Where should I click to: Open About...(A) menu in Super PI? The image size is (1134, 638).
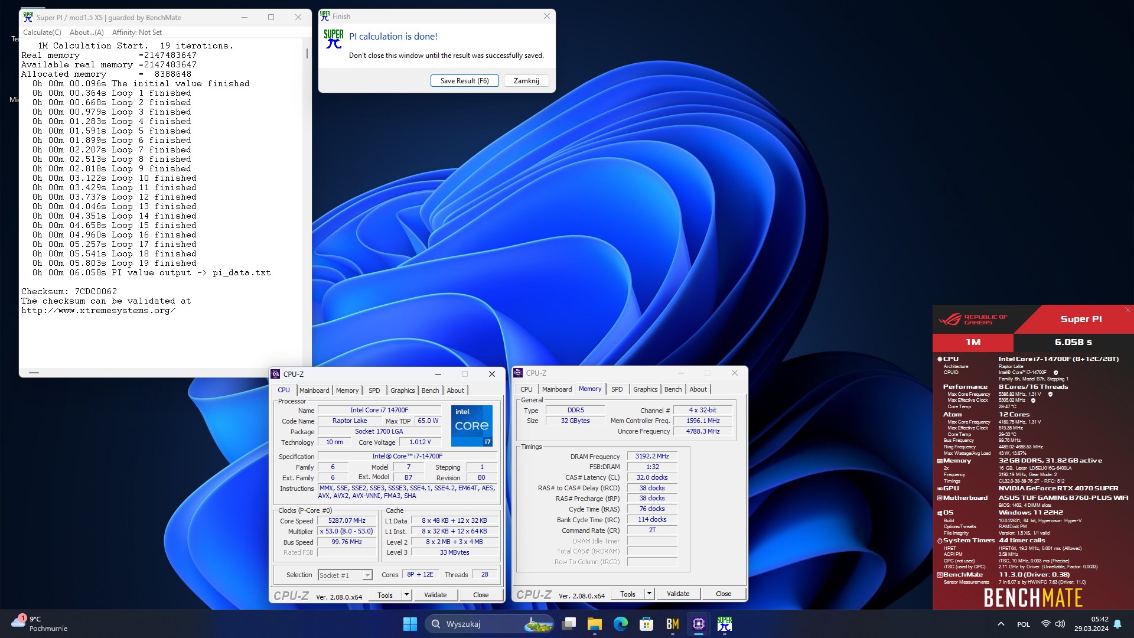tap(87, 32)
